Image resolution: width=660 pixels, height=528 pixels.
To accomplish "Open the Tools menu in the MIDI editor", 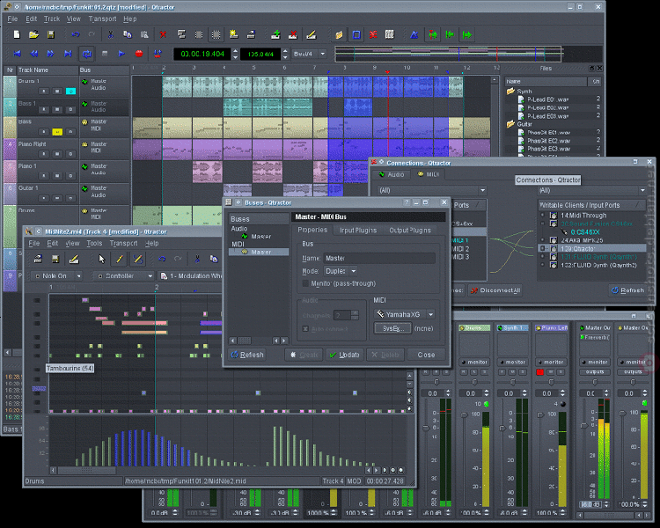I will click(x=94, y=244).
